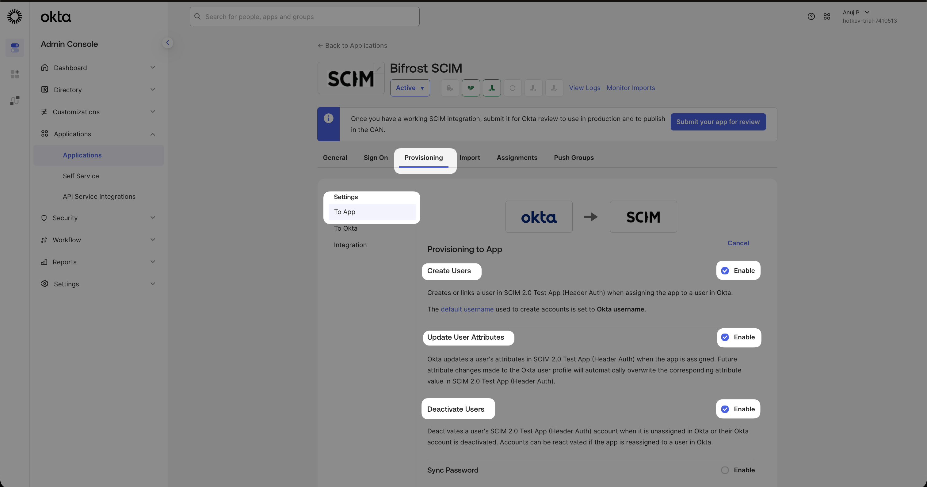The image size is (927, 487).
Task: Edit the SCIM logo with pencil icon
Action: (x=378, y=68)
